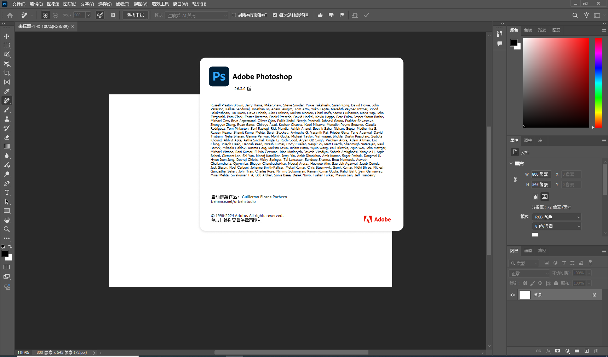Set landscape orientation in properties panel
This screenshot has width=608, height=357.
coord(545,197)
